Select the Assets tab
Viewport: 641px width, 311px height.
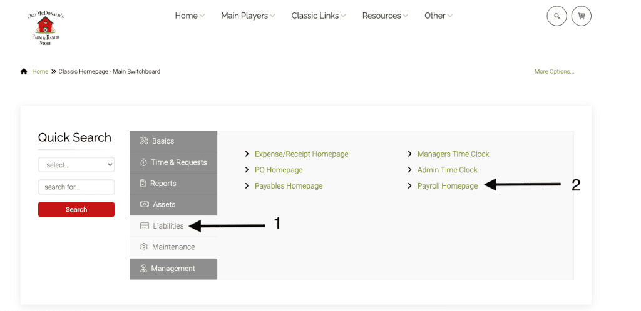click(173, 205)
